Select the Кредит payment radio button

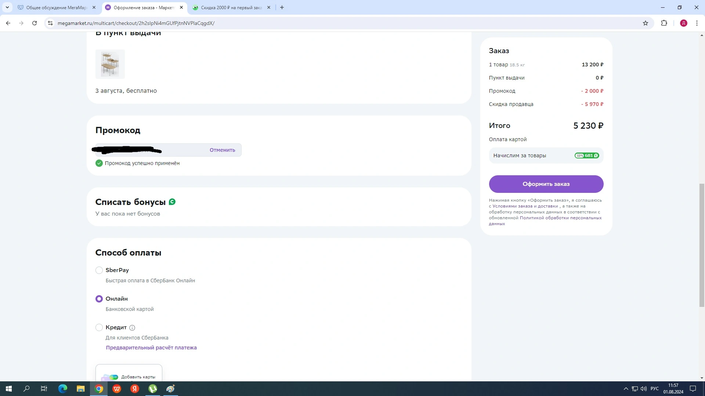[x=99, y=327]
